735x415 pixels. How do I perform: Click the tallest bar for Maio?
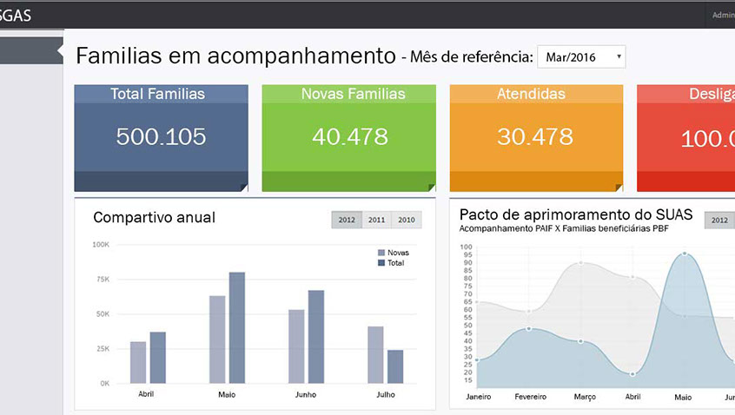point(236,327)
